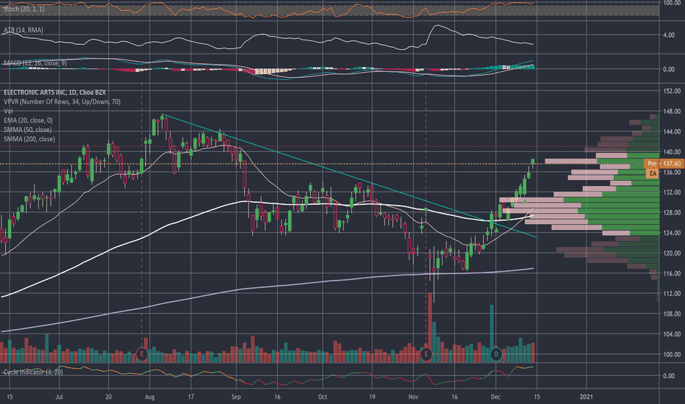Click the Oct date label on time axis
The image size is (685, 404).
coord(323,397)
